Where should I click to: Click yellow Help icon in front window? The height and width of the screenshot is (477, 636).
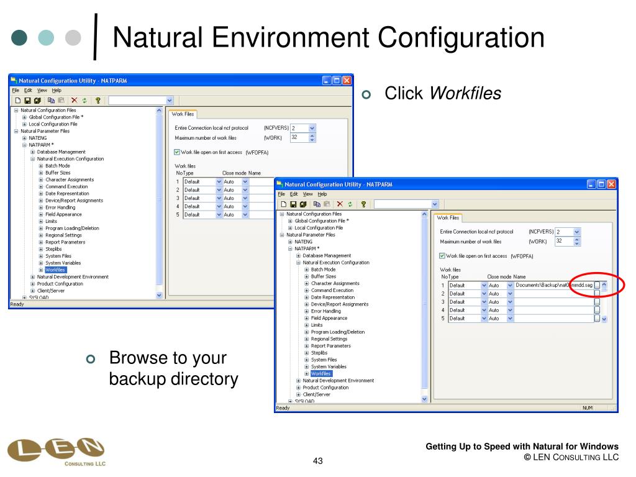pyautogui.click(x=363, y=204)
